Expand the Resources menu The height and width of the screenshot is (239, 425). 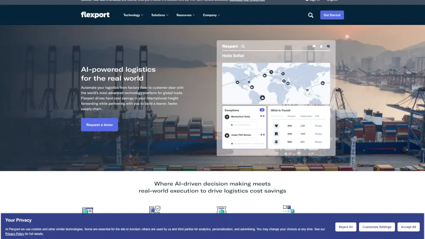coord(186,15)
